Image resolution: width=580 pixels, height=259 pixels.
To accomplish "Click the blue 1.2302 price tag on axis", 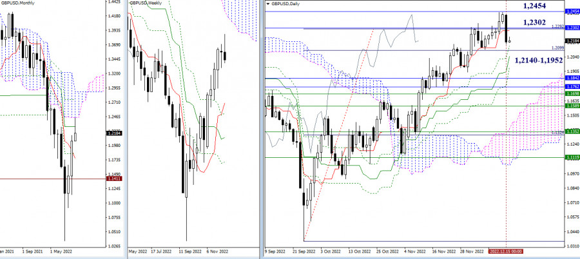I will pos(572,28).
